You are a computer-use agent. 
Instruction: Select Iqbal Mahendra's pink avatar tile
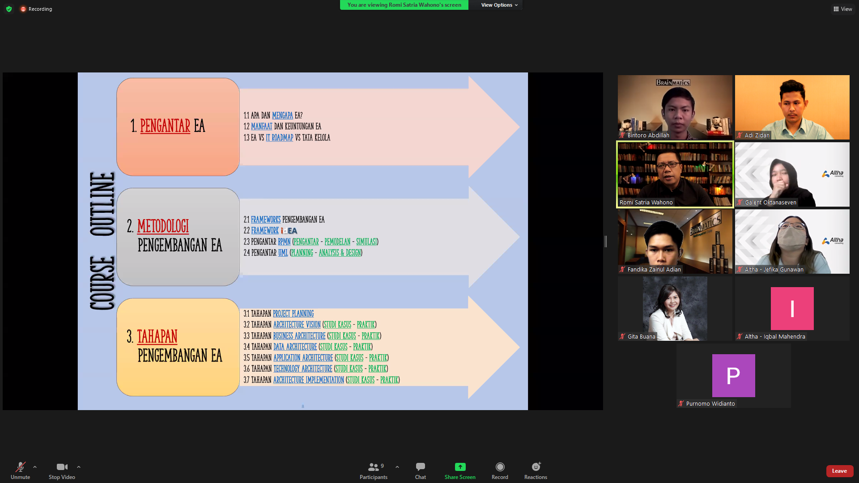coord(792,309)
